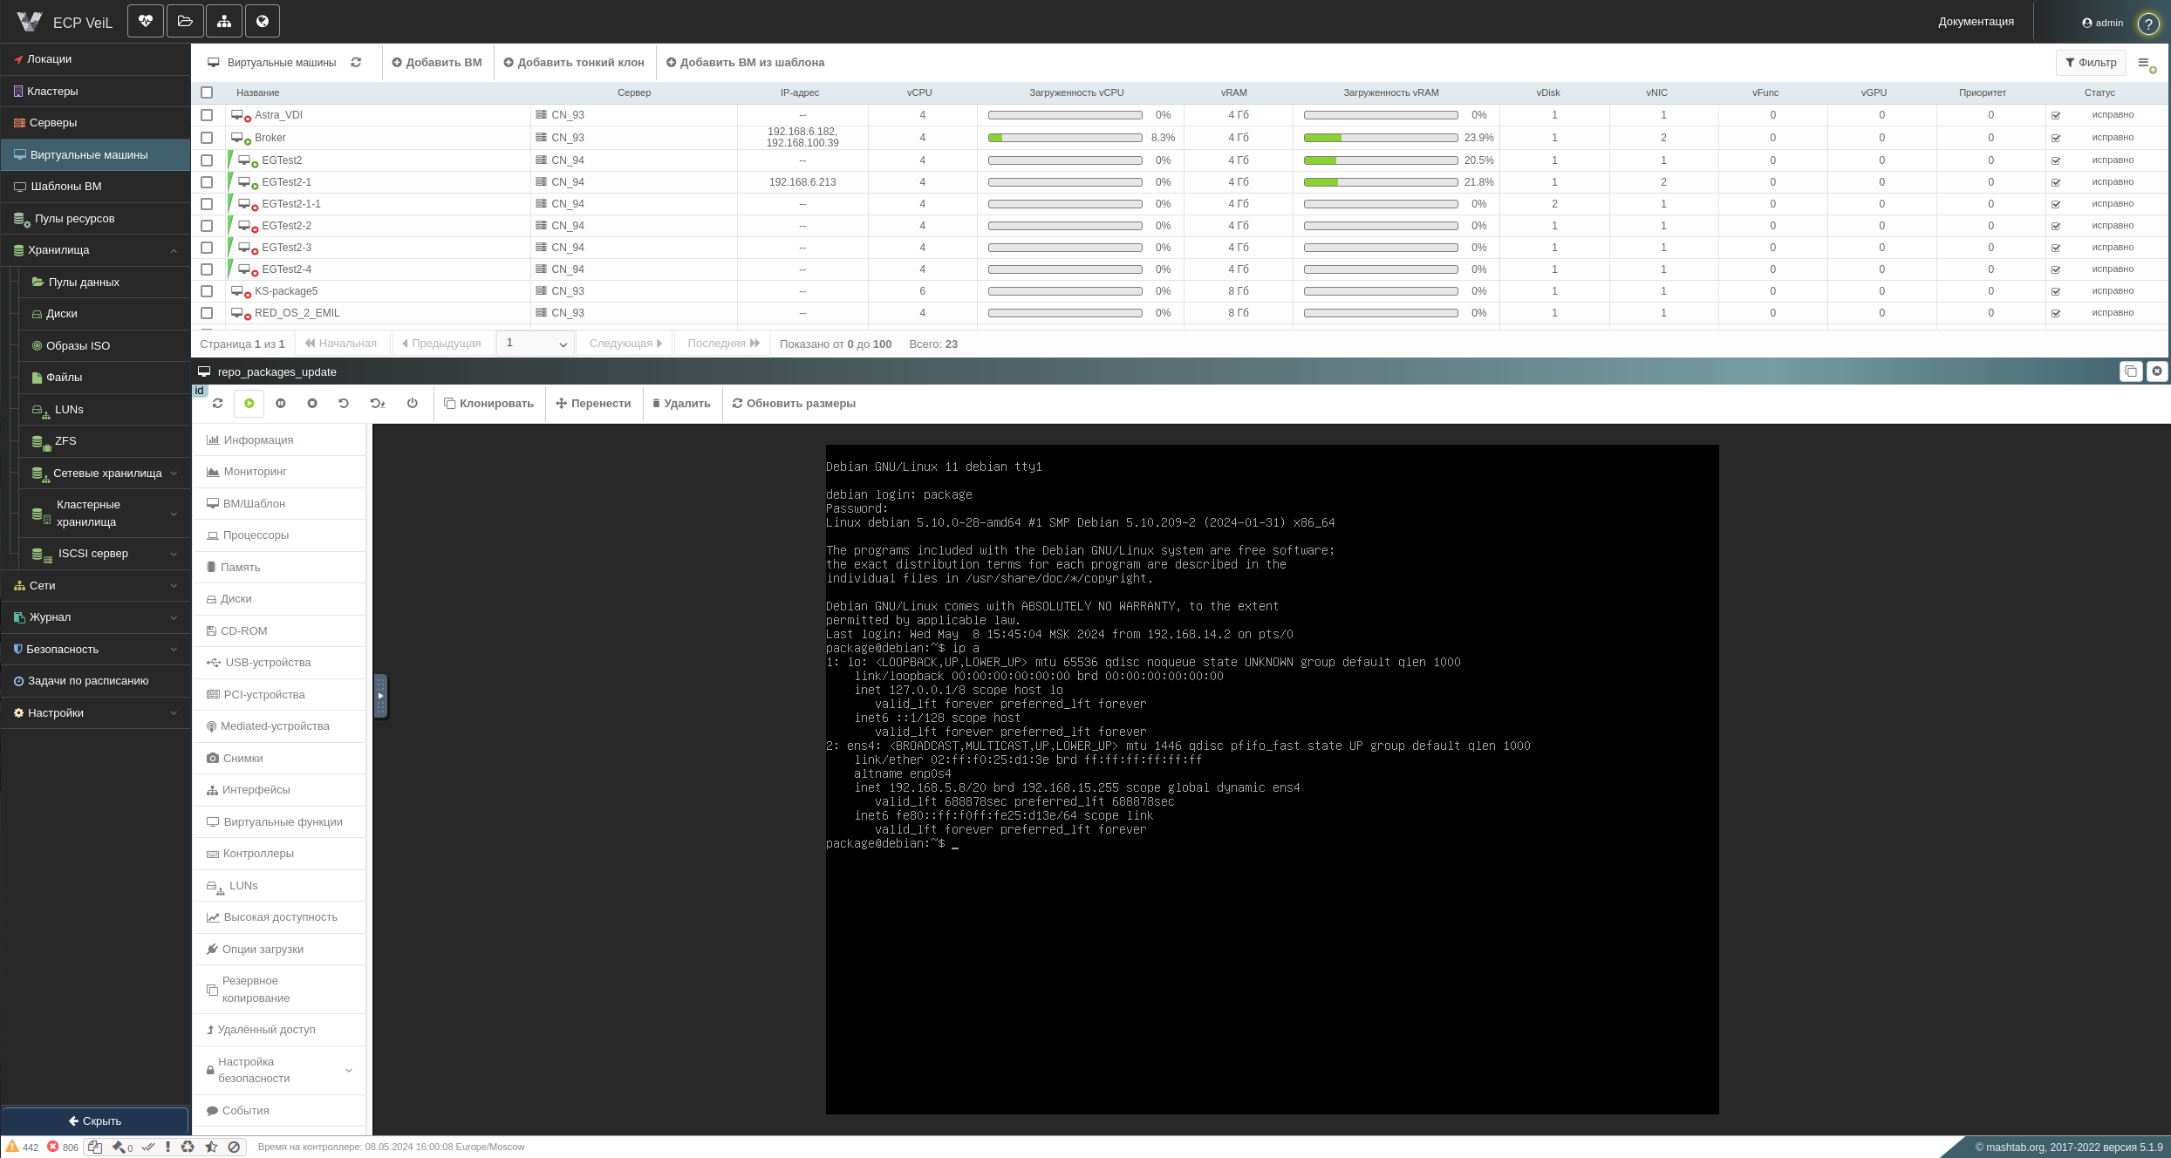The width and height of the screenshot is (2171, 1158).
Task: Click the hierarchy tree icon in header
Action: coord(224,21)
